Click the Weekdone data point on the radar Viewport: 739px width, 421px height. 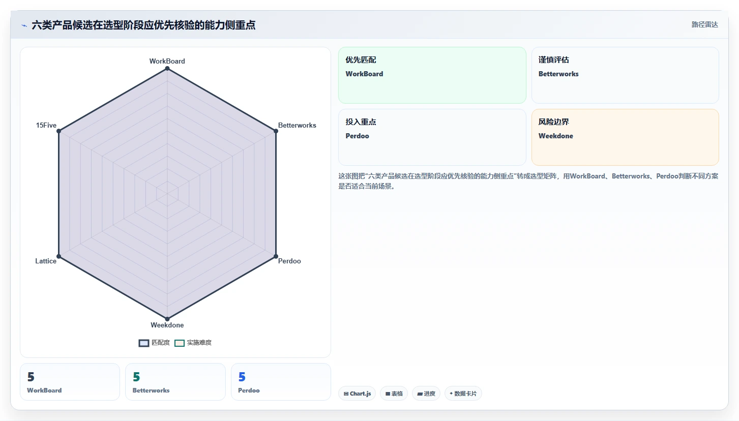(x=167, y=319)
